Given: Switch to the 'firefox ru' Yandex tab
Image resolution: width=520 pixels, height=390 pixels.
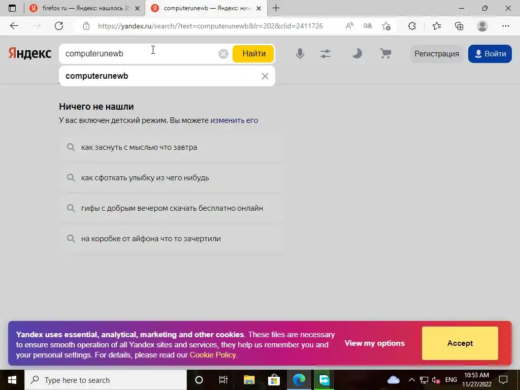Looking at the screenshot, I should (x=85, y=8).
